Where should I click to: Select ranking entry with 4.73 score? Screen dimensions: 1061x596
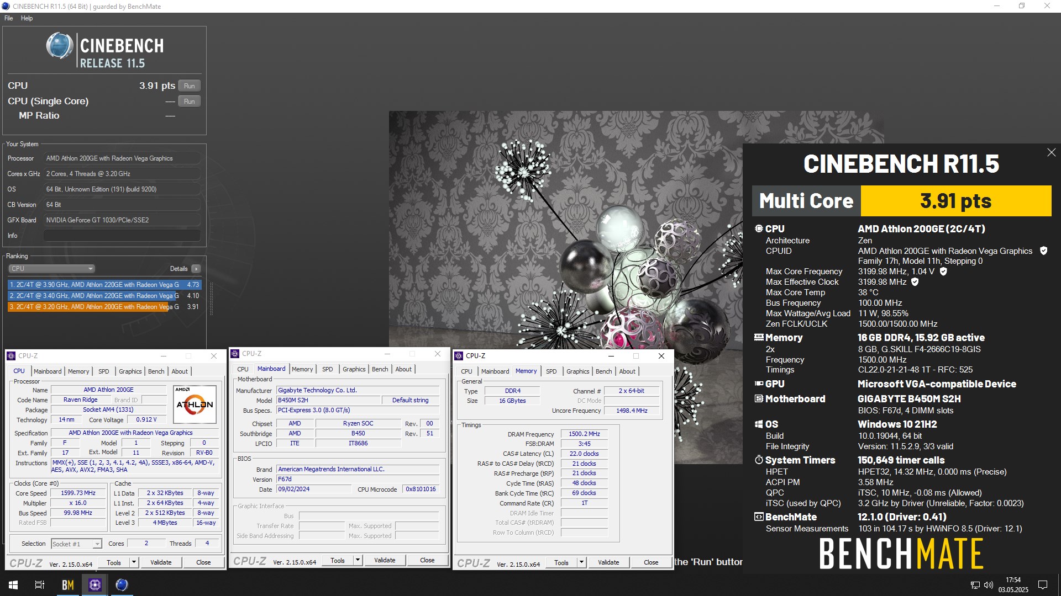click(x=104, y=285)
